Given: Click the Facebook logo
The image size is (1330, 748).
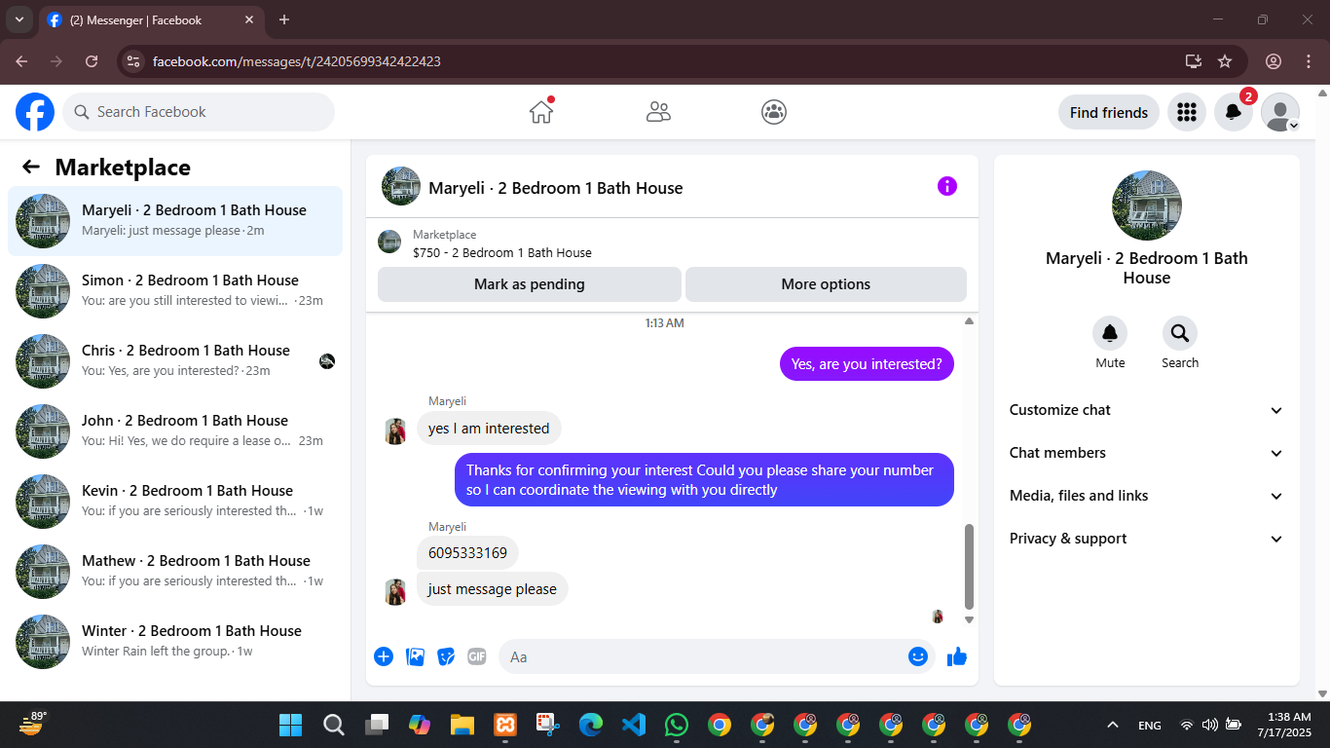Looking at the screenshot, I should tap(35, 112).
